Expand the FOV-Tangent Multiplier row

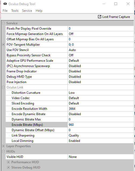[x=3, y=45]
